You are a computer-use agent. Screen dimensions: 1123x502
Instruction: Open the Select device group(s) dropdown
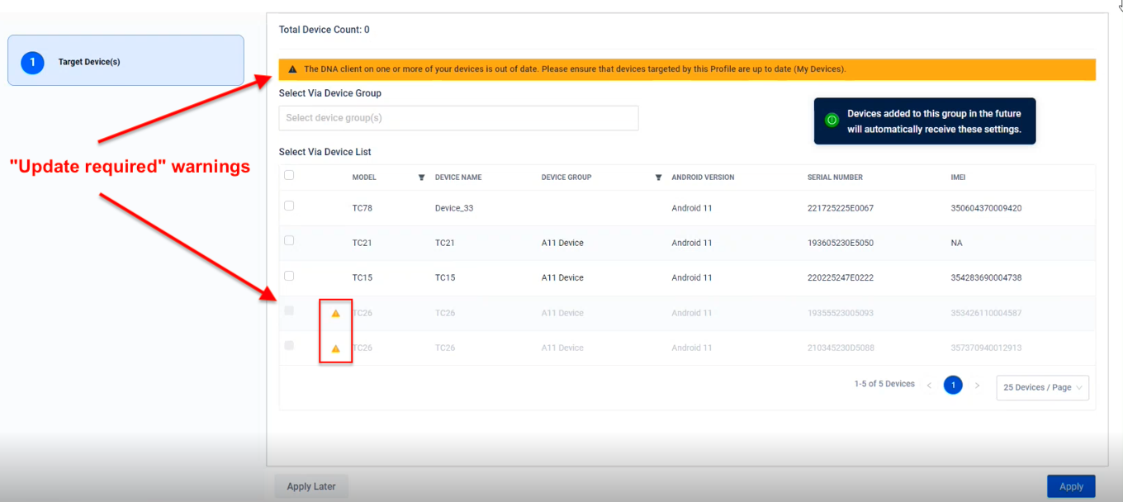(458, 118)
